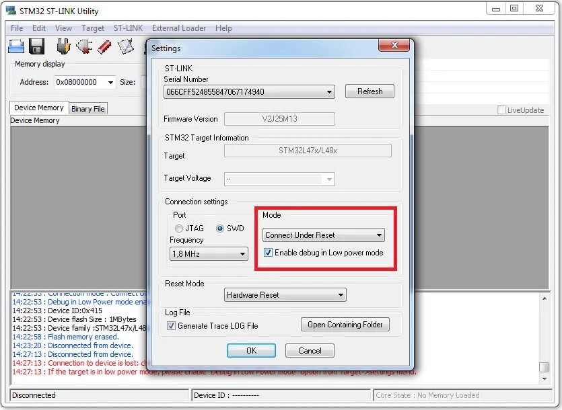Click the Target STM32L47x/L48x field
The height and width of the screenshot is (410, 562).
308,151
